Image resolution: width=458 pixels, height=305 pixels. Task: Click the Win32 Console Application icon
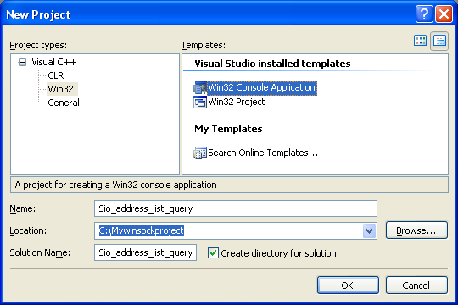pyautogui.click(x=200, y=88)
